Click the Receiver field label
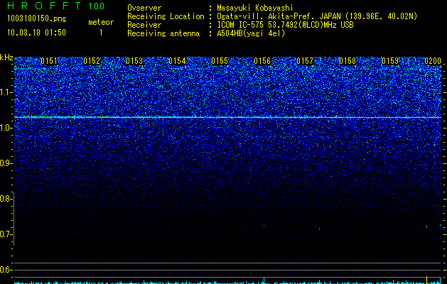Screen dimensions: 447x284 click(x=144, y=25)
